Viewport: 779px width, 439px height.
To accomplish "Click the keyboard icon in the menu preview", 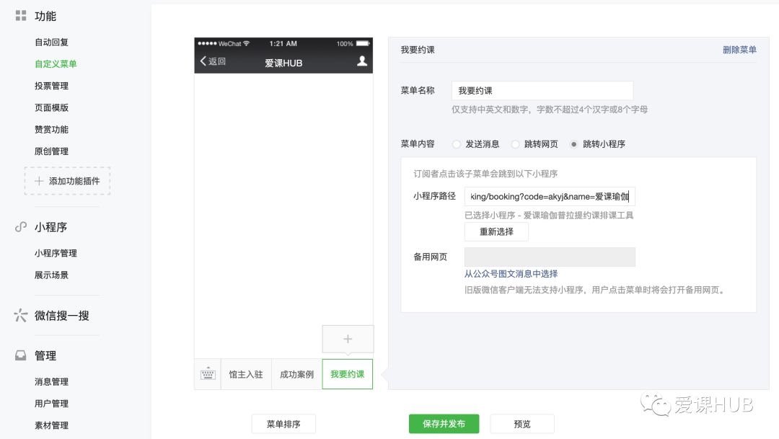I will tap(207, 373).
